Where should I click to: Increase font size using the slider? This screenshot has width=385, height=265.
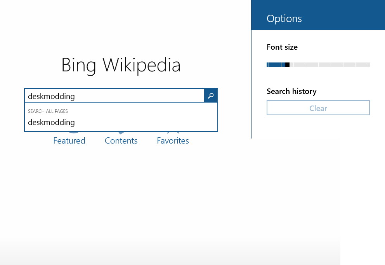330,64
